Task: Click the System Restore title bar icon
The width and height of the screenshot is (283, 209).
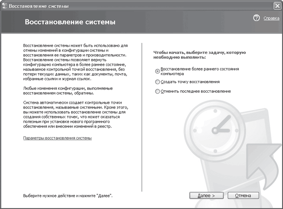Action: pyautogui.click(x=4, y=6)
